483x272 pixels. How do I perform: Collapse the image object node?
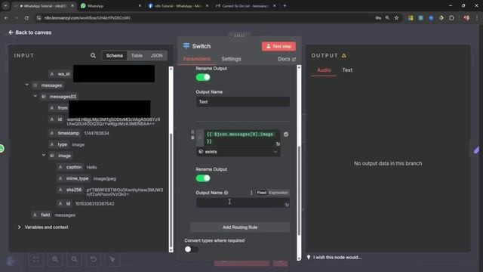(x=44, y=155)
